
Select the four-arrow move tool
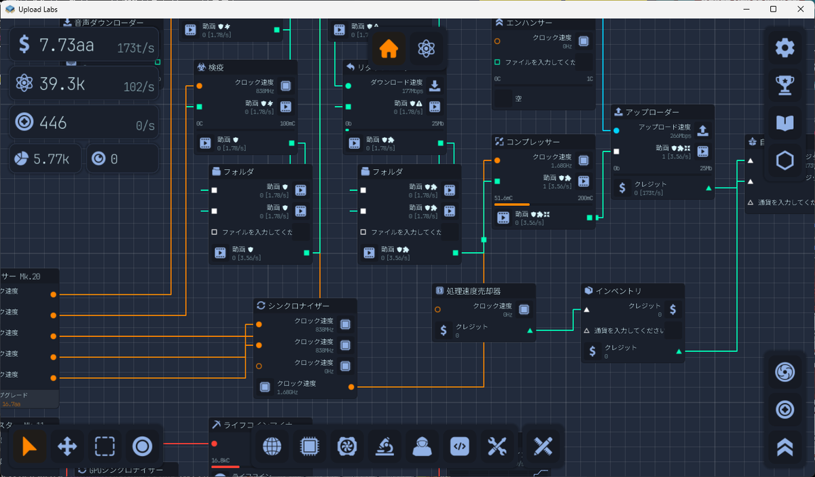(67, 446)
